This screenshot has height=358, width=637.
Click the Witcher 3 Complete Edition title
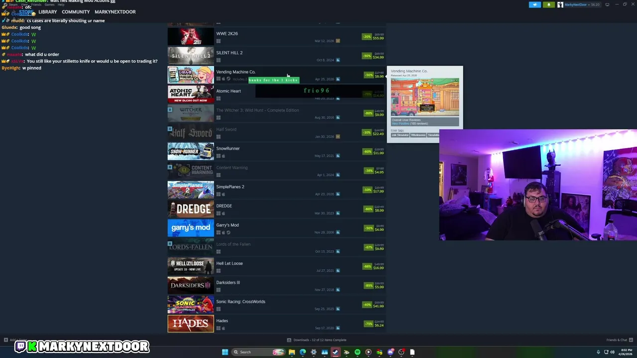[x=257, y=110]
